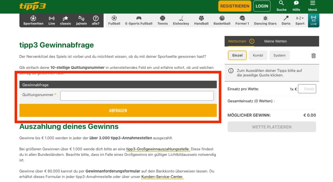Image resolution: width=333 pixels, height=182 pixels.
Task: Select the Einzel bet type
Action: pos(237,55)
